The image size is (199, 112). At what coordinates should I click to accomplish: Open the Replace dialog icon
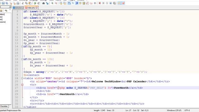(x=47, y=3)
